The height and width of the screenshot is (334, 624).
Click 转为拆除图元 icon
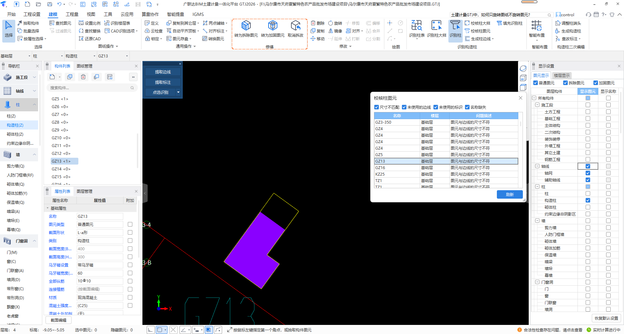[246, 29]
